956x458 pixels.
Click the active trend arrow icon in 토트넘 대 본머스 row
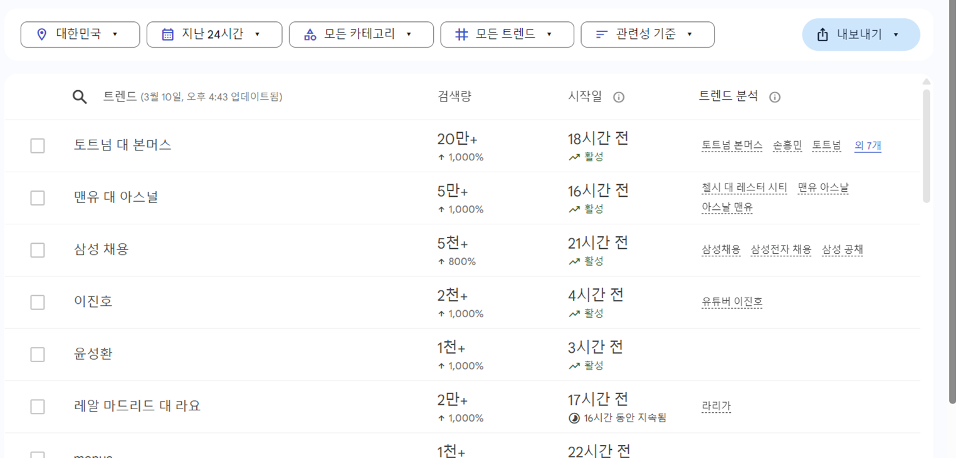coord(574,157)
